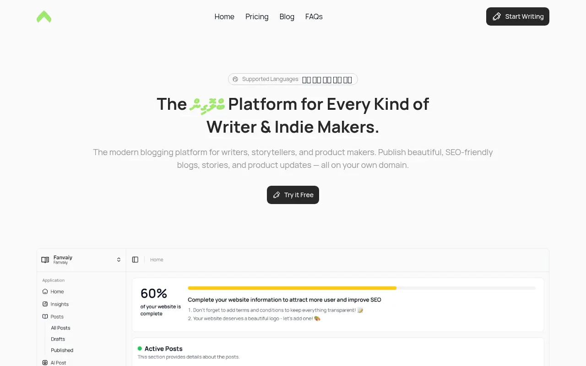Click the globe icon beside Supported Languages

click(x=235, y=79)
